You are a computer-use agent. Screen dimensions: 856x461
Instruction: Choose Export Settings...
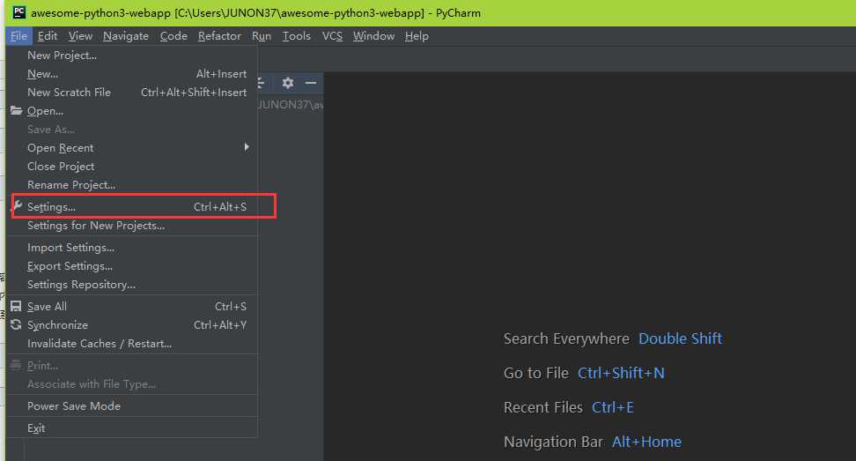coord(132,266)
